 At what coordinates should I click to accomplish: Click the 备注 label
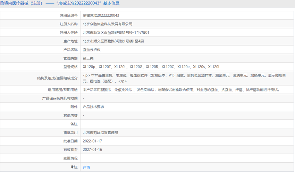[x=74, y=124]
